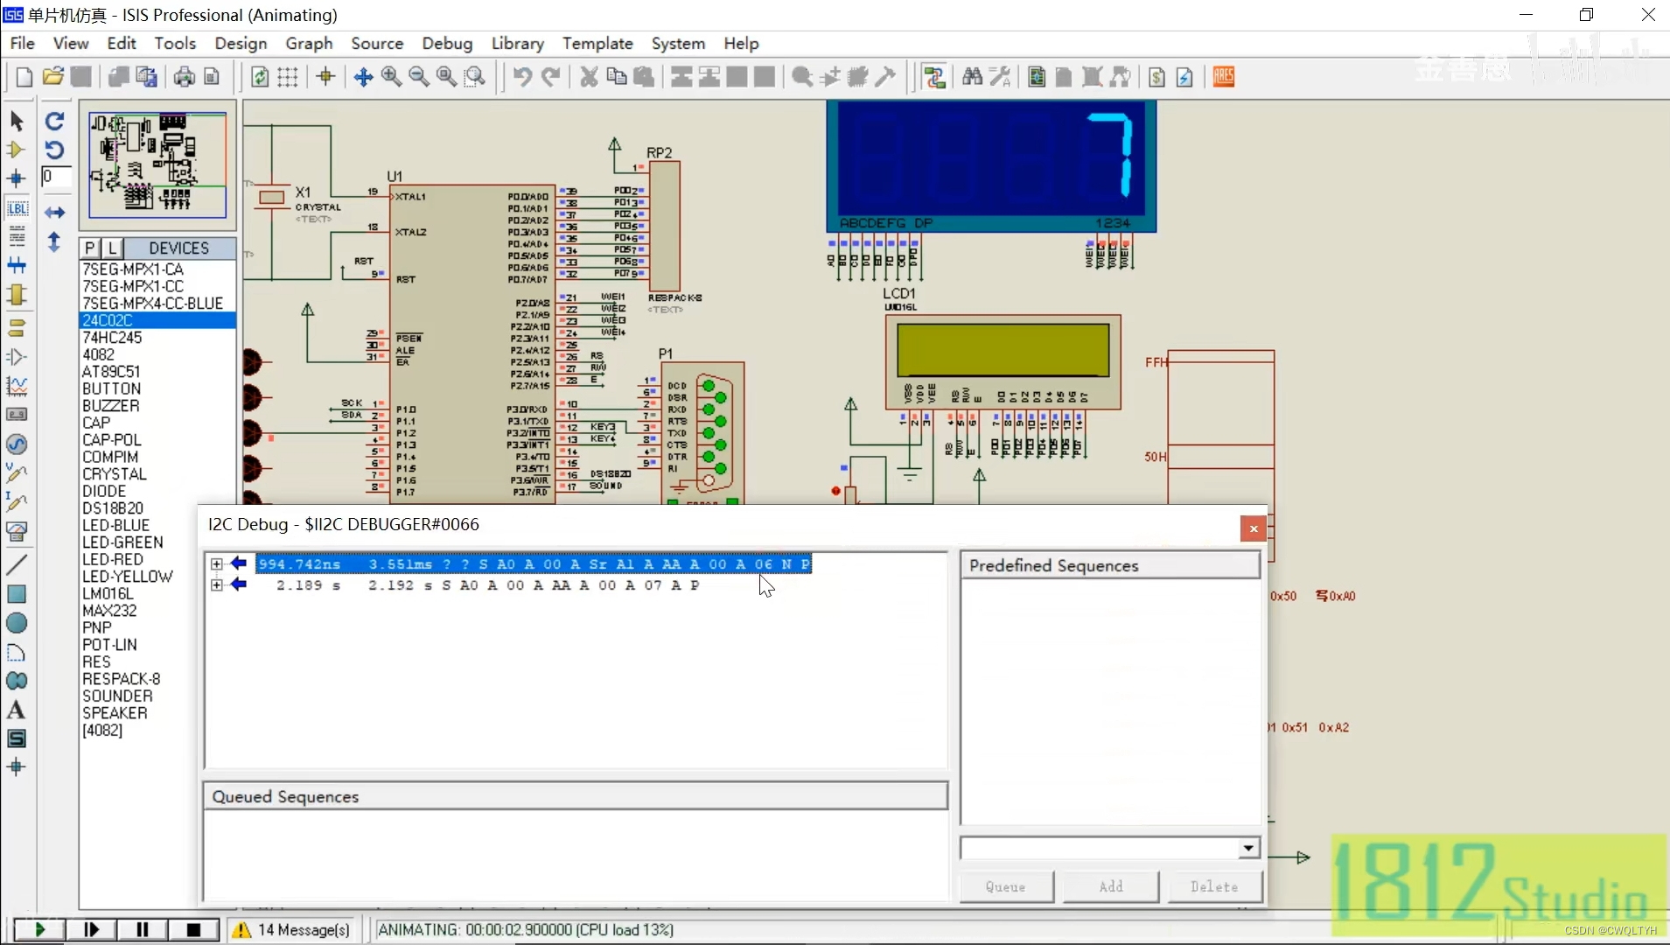Image resolution: width=1670 pixels, height=945 pixels.
Task: Click vertical mirror flip icon
Action: (54, 241)
